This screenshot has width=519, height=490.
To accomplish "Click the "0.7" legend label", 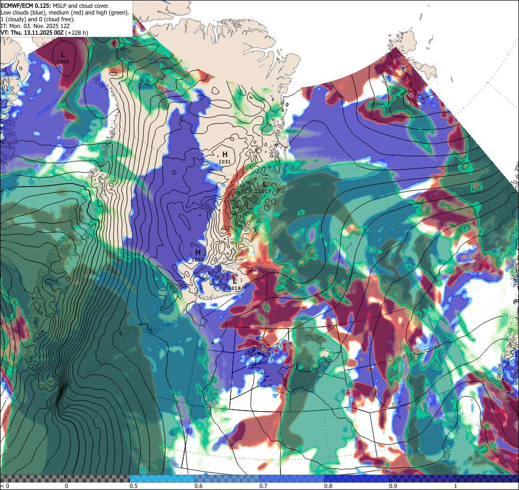I will [264, 486].
